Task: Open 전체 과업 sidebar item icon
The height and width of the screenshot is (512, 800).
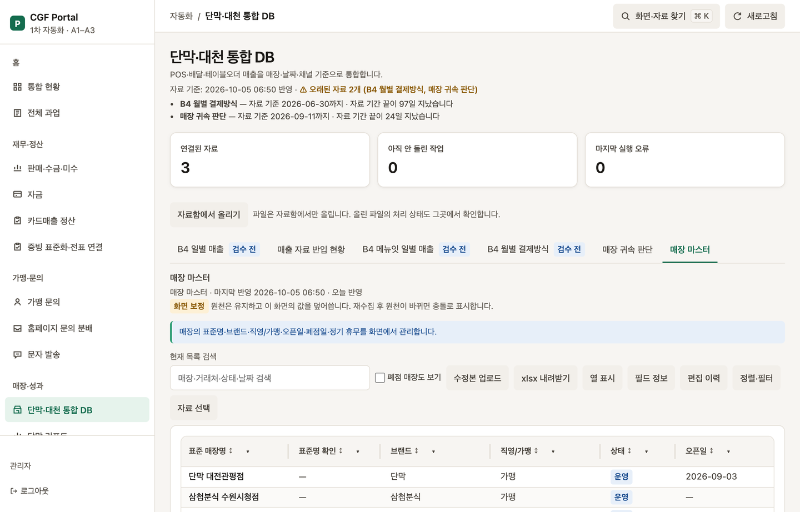Action: click(17, 113)
